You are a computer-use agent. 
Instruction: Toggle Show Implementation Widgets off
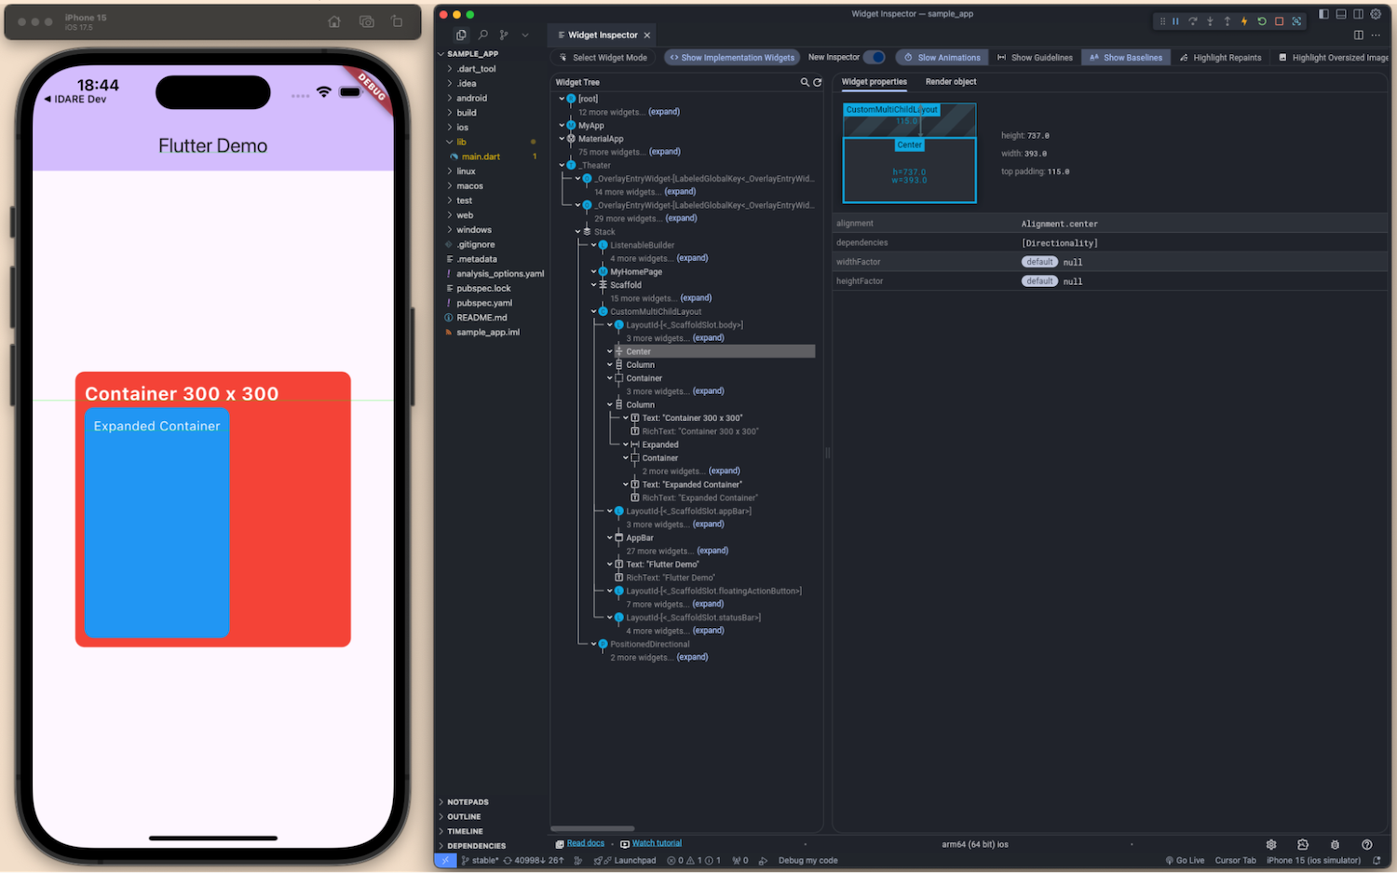pos(732,58)
